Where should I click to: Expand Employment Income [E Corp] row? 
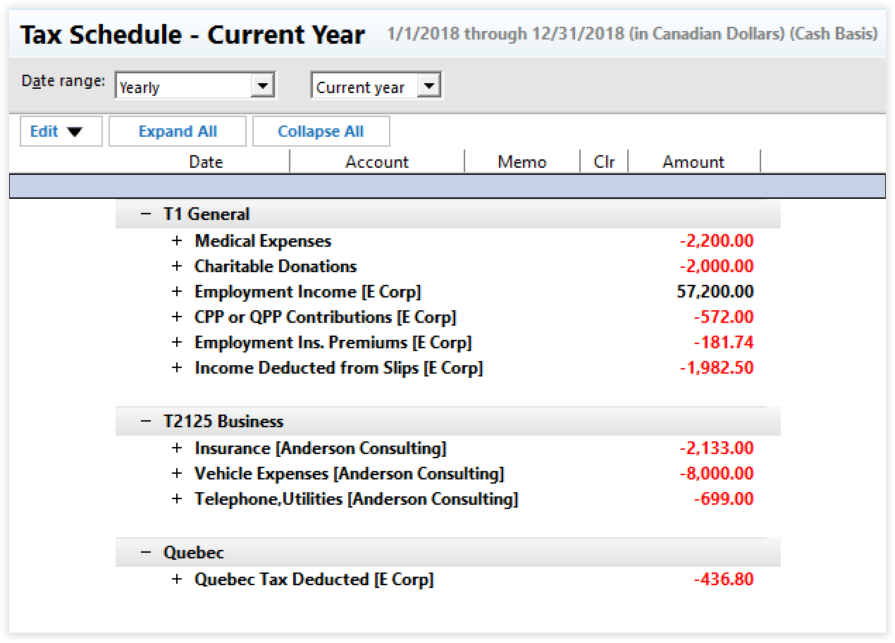point(177,292)
